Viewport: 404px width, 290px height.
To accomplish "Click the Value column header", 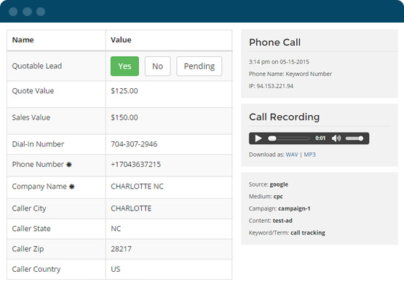I will pos(121,40).
